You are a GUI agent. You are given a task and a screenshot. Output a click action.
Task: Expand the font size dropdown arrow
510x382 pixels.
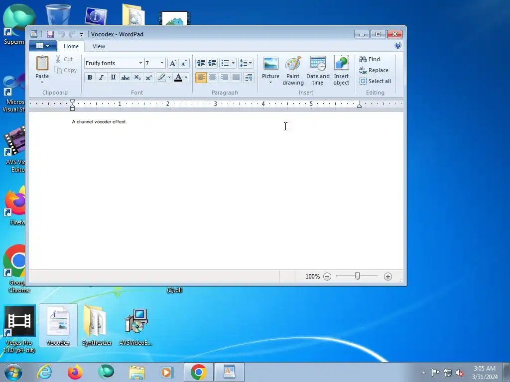point(162,63)
